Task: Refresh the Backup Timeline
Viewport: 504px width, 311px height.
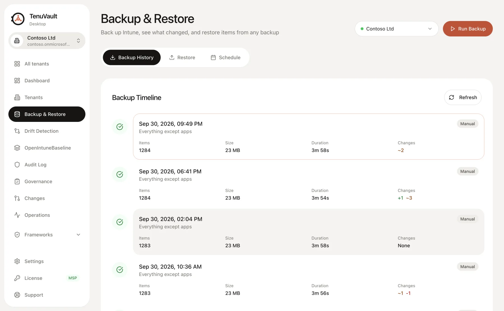Action: click(463, 98)
